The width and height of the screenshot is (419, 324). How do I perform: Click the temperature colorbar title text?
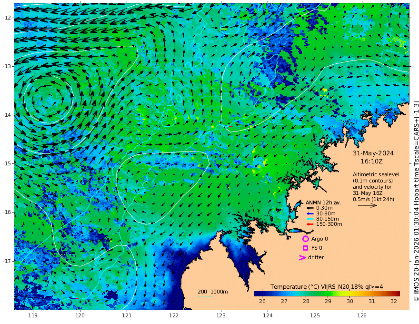tap(327, 287)
